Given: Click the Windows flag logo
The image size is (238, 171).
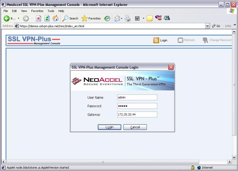Looking at the screenshot, I should pos(232,11).
